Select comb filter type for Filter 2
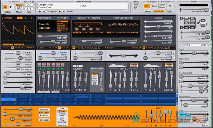Image resolution: width=213 pixels, height=128 pixels. tap(166, 47)
